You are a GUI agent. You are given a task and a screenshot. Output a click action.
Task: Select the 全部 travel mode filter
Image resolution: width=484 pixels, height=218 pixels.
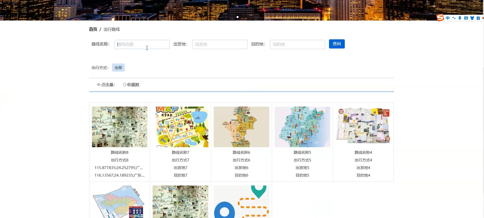coord(118,68)
